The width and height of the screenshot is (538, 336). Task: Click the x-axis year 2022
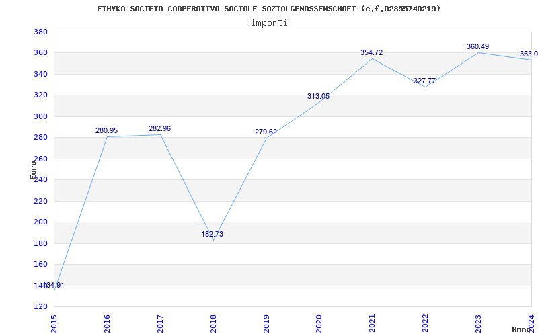pyautogui.click(x=425, y=323)
